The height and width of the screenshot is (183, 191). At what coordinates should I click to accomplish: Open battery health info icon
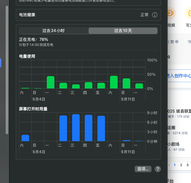point(155,15)
